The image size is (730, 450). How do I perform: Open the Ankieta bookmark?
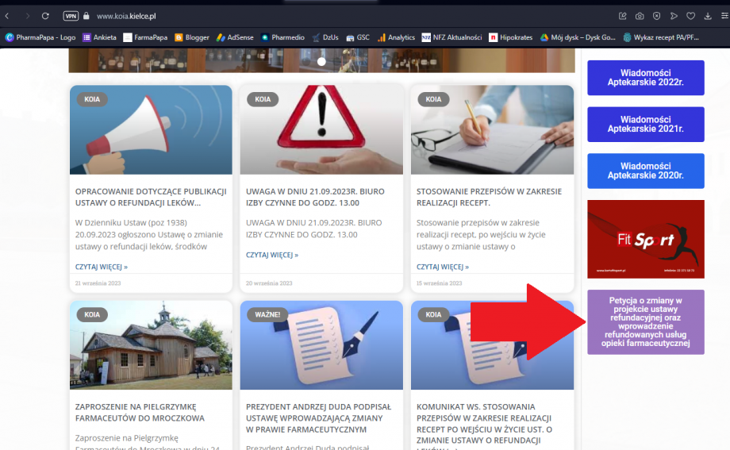pyautogui.click(x=100, y=37)
